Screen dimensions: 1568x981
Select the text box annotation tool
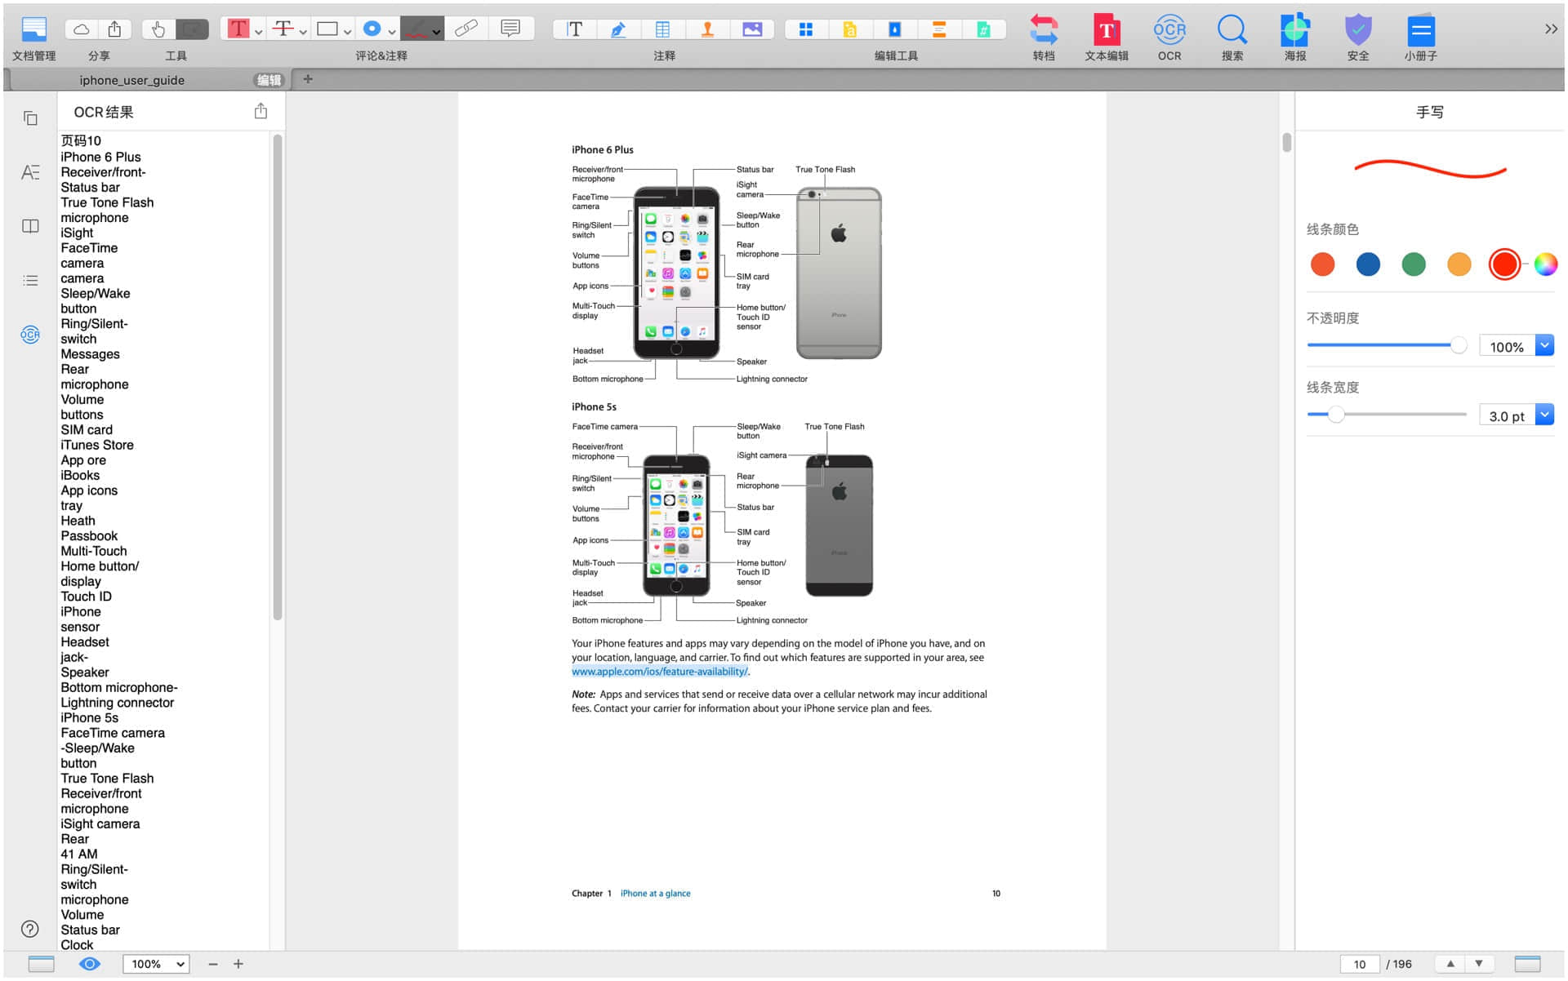575,29
